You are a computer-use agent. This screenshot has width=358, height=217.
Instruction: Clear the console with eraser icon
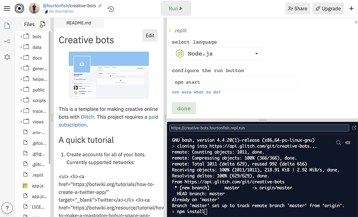click(348, 142)
